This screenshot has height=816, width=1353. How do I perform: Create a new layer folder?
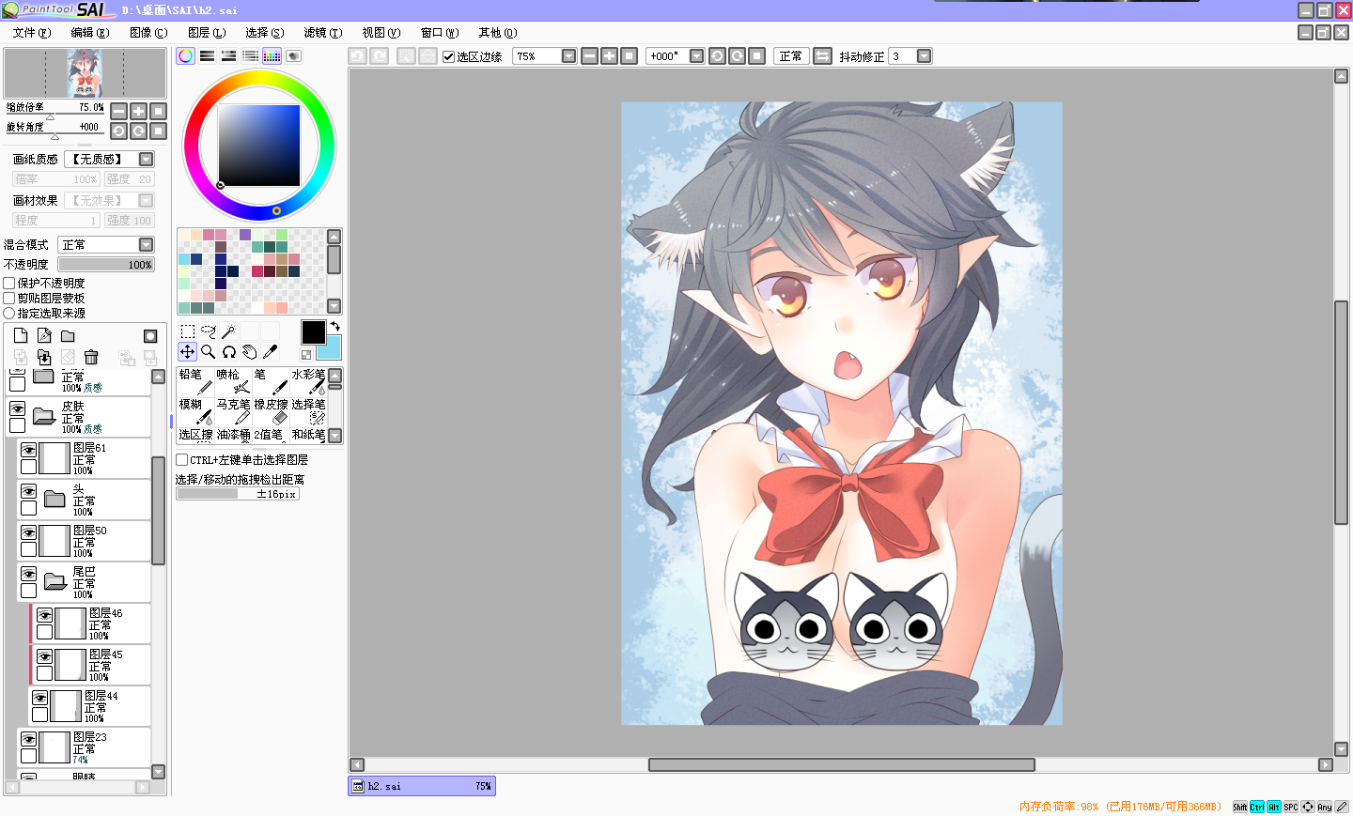click(x=68, y=335)
